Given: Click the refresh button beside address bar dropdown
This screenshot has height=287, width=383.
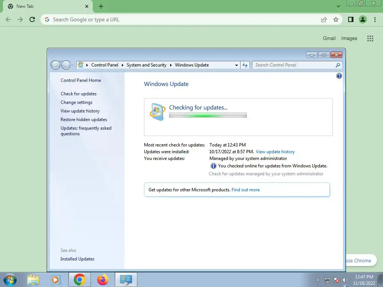Looking at the screenshot, I should [245, 65].
